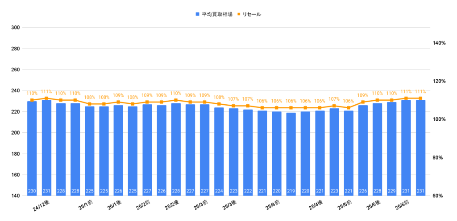Select the bar value label 219
This screenshot has height=221, width=457.
291,191
